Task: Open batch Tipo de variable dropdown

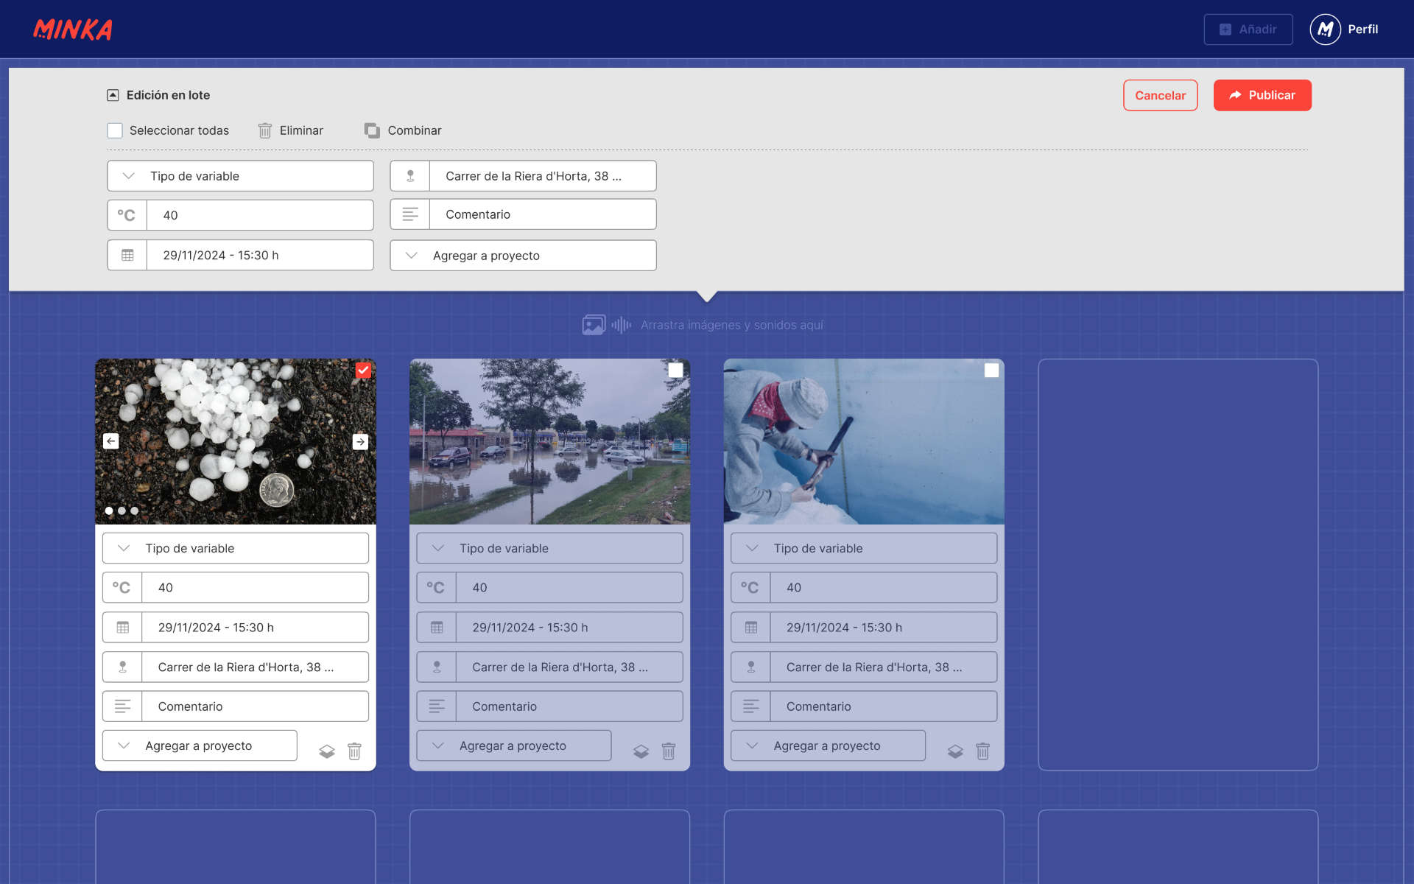Action: pyautogui.click(x=240, y=176)
